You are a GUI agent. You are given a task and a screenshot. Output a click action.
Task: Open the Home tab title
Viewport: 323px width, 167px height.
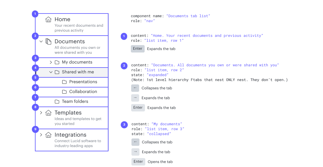63,19
